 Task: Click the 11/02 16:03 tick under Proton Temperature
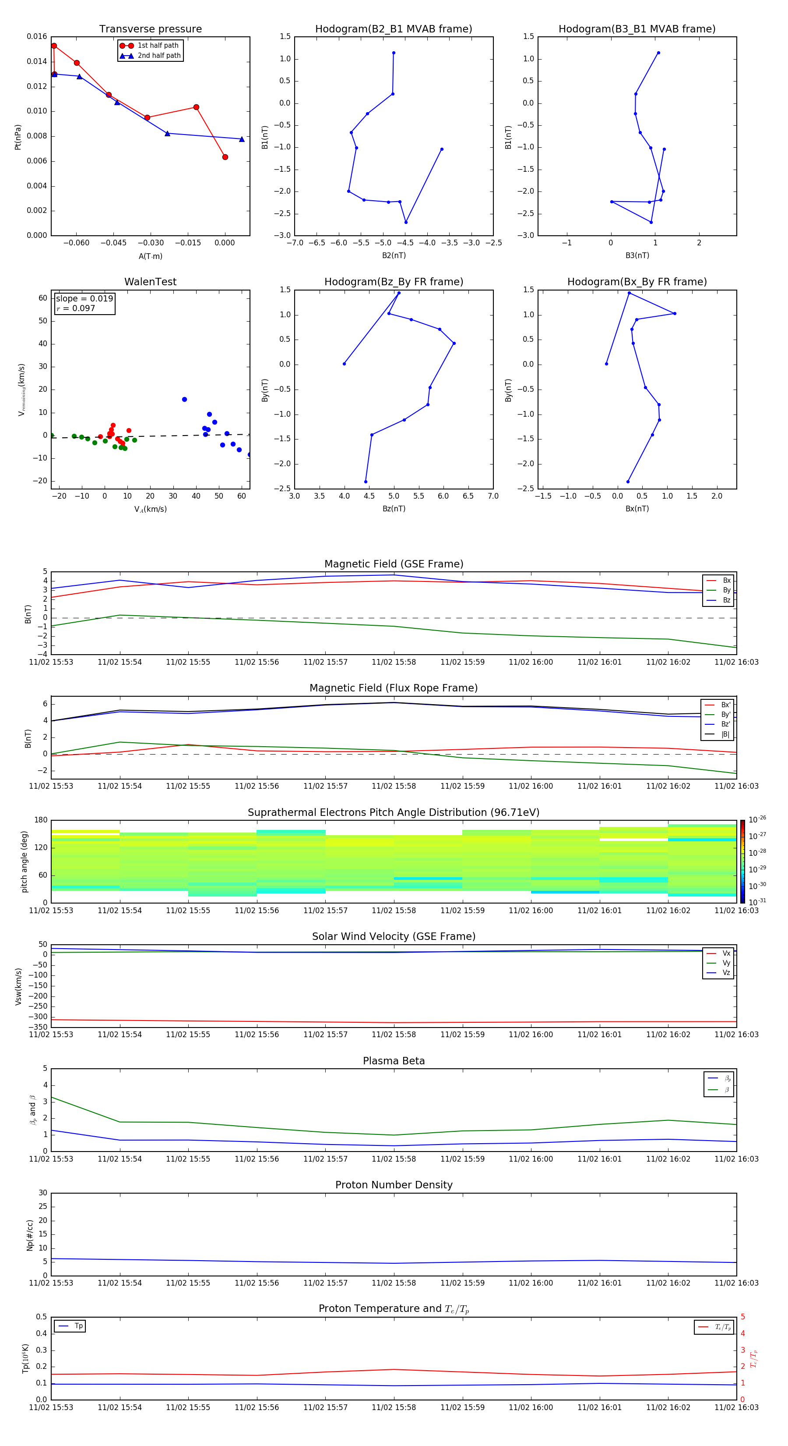(x=736, y=1407)
